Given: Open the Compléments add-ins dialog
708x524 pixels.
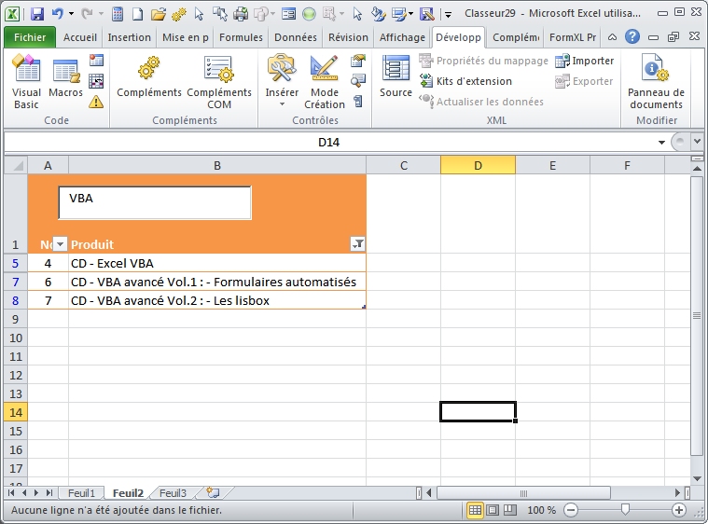Looking at the screenshot, I should point(149,76).
